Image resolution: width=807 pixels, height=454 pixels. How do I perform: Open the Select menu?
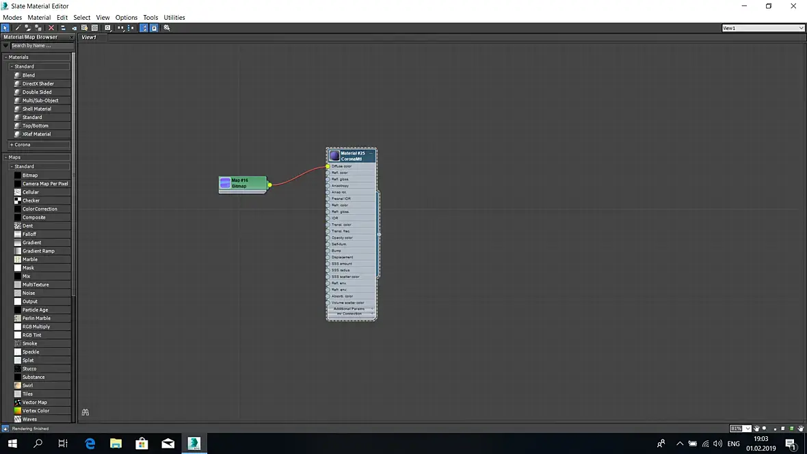81,18
